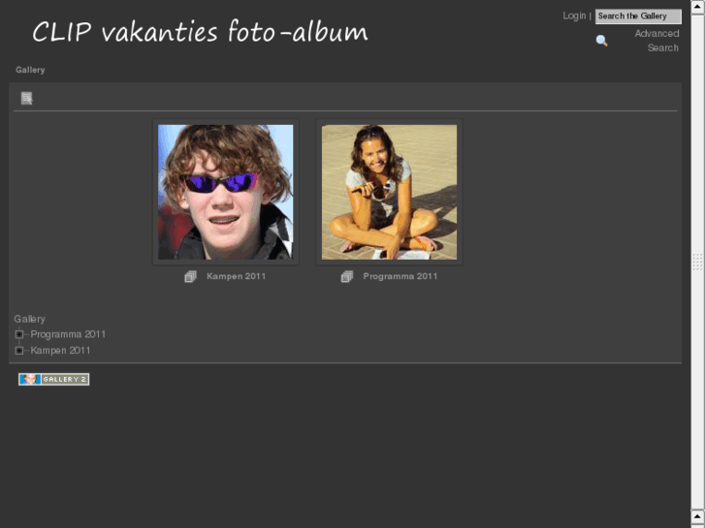
Task: Click the Gallery 2 logo badge
Action: point(53,379)
